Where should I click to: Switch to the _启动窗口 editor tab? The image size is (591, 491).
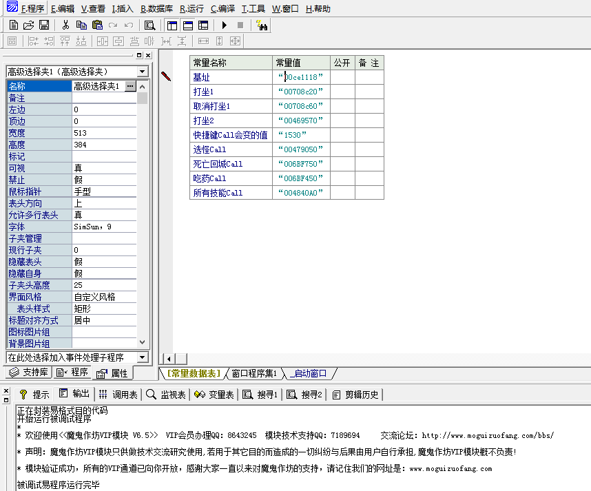pyautogui.click(x=309, y=373)
